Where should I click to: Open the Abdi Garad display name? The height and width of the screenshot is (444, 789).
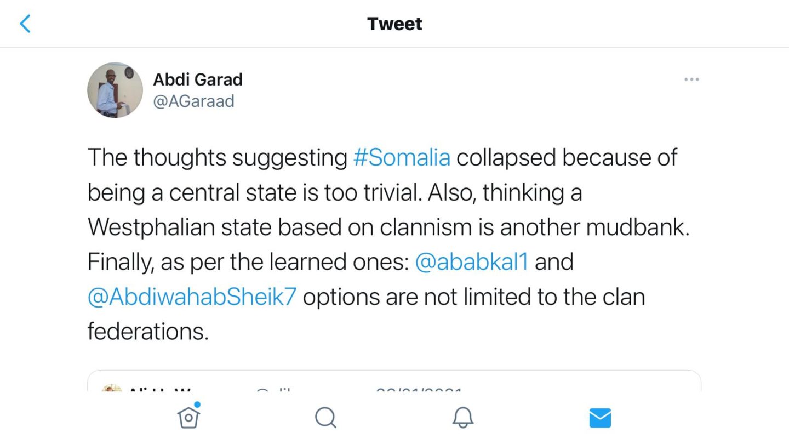[198, 79]
